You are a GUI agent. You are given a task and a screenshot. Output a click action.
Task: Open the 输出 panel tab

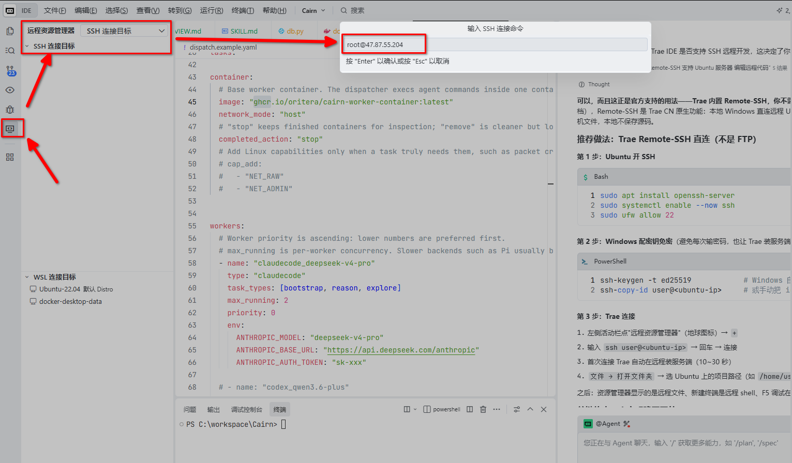point(214,409)
